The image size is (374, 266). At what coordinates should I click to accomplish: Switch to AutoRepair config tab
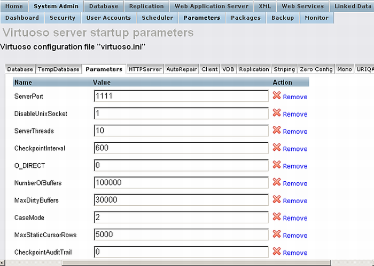(182, 69)
